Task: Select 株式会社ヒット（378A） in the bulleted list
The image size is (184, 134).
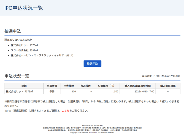Action: click(x=24, y=45)
